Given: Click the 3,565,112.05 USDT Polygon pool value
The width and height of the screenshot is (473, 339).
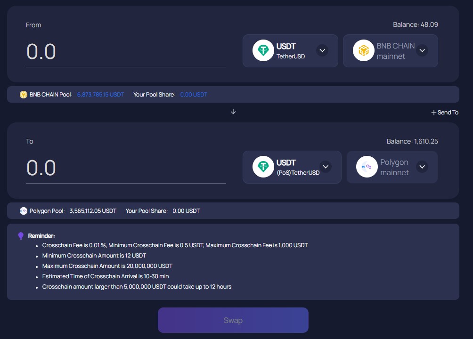Looking at the screenshot, I should (x=93, y=211).
